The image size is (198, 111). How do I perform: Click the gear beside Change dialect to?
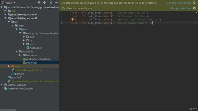pos(194,8)
